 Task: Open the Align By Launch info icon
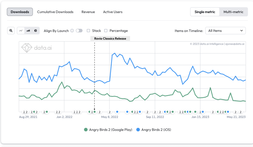[x=72, y=31]
